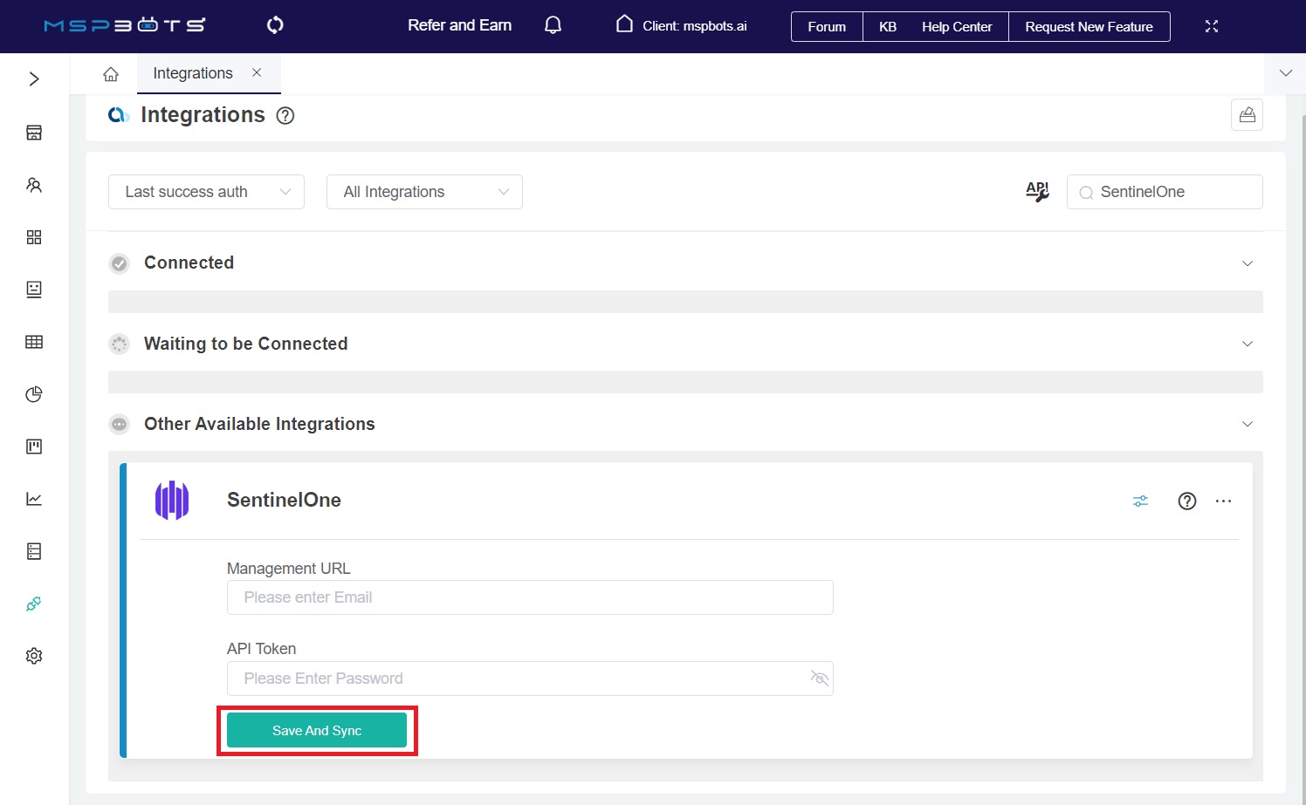This screenshot has width=1306, height=805.
Task: Open the settings gear in sidebar
Action: [x=33, y=655]
